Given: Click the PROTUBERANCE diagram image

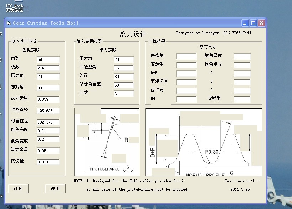Looking at the screenshot, I should pyautogui.click(x=107, y=142).
